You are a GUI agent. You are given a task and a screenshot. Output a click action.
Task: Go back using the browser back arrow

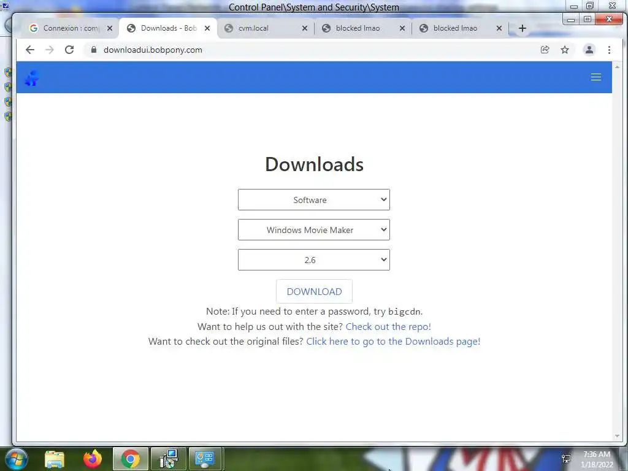pyautogui.click(x=30, y=50)
